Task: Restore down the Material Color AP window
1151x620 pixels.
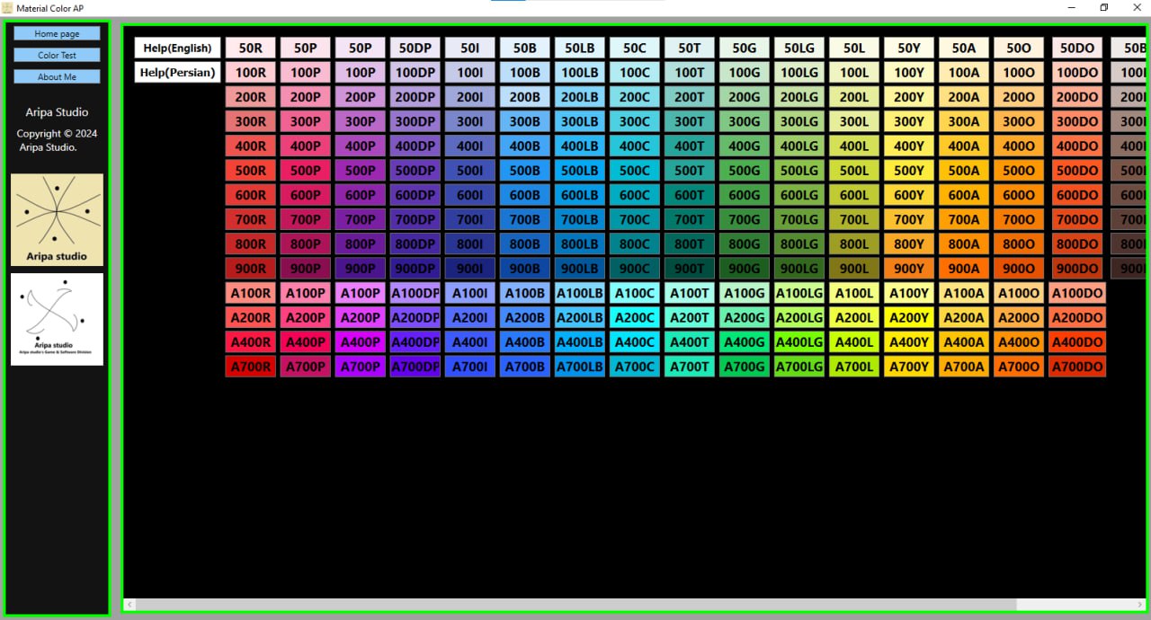Action: (x=1104, y=7)
